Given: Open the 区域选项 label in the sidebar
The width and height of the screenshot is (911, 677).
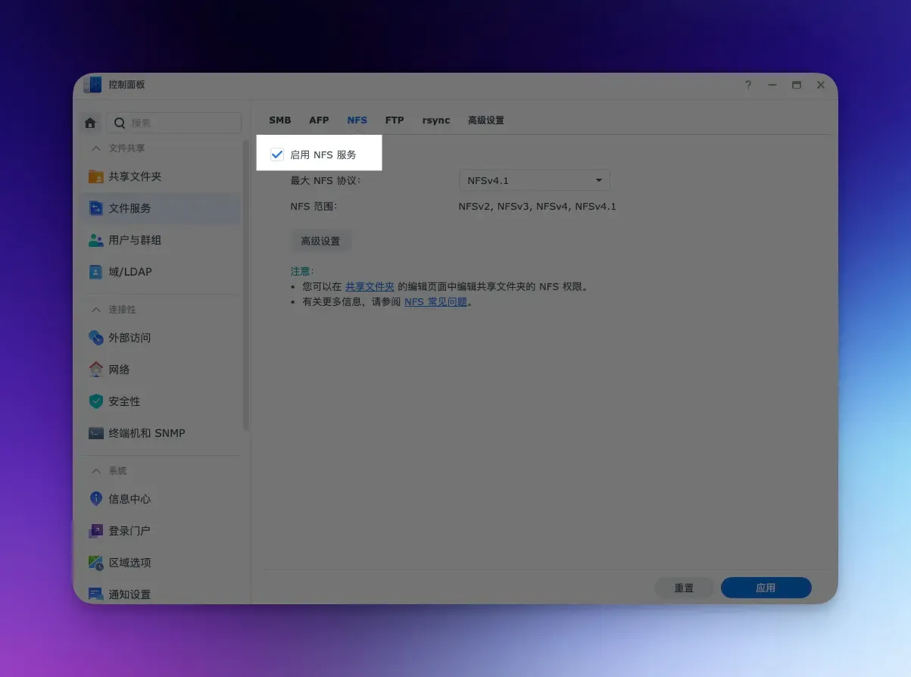Looking at the screenshot, I should pos(129,563).
